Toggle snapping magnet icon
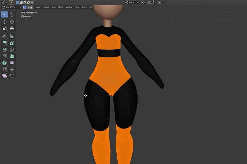Image resolution: width=247 pixels, height=164 pixels. (149, 2)
